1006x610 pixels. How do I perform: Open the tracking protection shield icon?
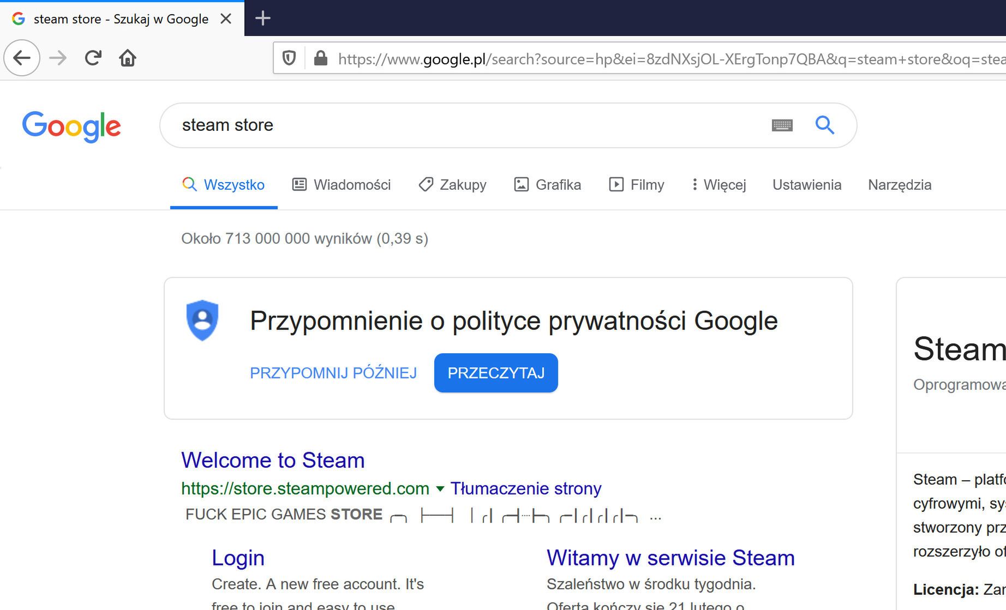pos(289,58)
